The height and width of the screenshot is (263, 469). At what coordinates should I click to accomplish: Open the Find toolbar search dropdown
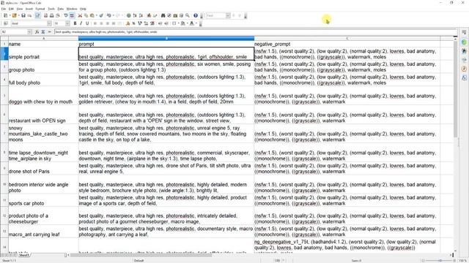click(228, 15)
